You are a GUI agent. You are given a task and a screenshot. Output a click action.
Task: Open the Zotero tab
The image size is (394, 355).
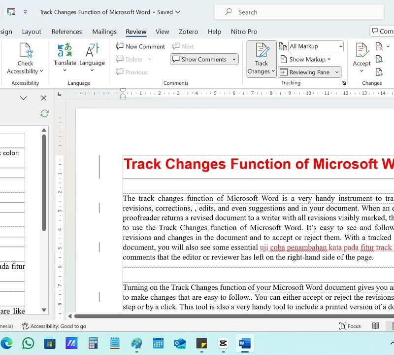tap(188, 32)
